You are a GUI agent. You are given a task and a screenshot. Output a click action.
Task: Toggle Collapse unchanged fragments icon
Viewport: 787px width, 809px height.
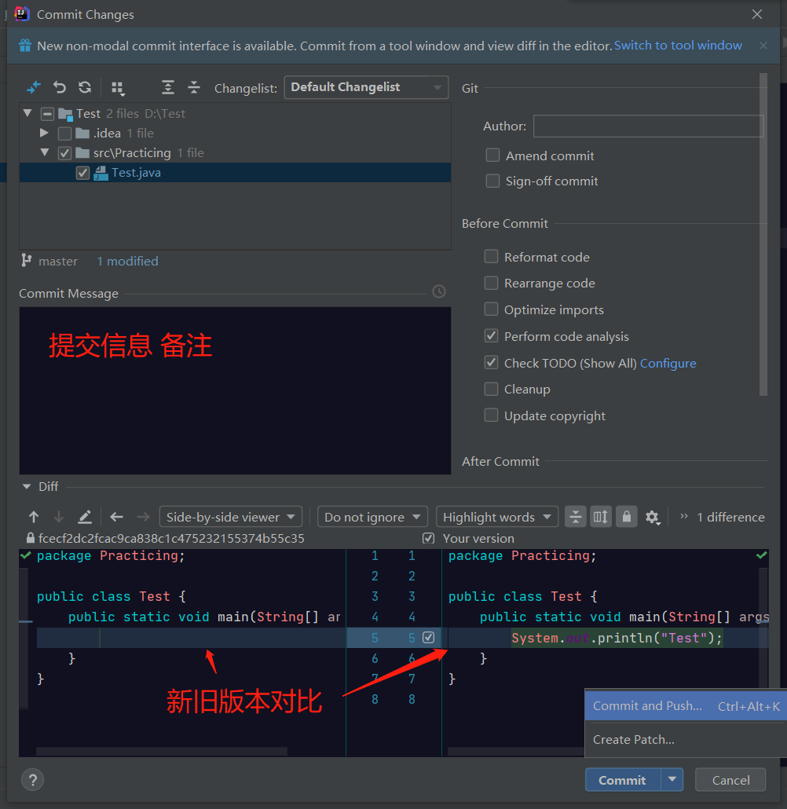(x=576, y=517)
